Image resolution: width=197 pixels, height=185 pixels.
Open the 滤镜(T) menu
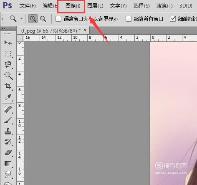pyautogui.click(x=164, y=6)
